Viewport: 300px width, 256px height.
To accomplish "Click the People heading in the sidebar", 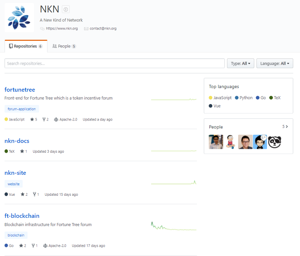I will (x=216, y=127).
